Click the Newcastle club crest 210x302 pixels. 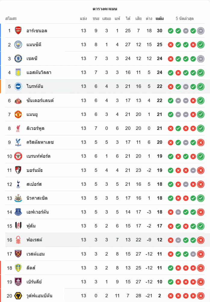click(x=18, y=198)
